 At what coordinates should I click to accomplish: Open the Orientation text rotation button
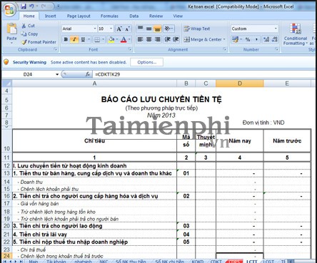[169, 29]
